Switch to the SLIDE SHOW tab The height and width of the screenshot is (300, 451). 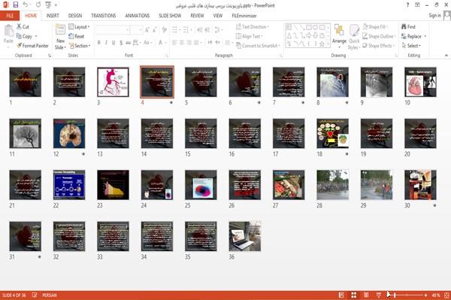tap(170, 16)
